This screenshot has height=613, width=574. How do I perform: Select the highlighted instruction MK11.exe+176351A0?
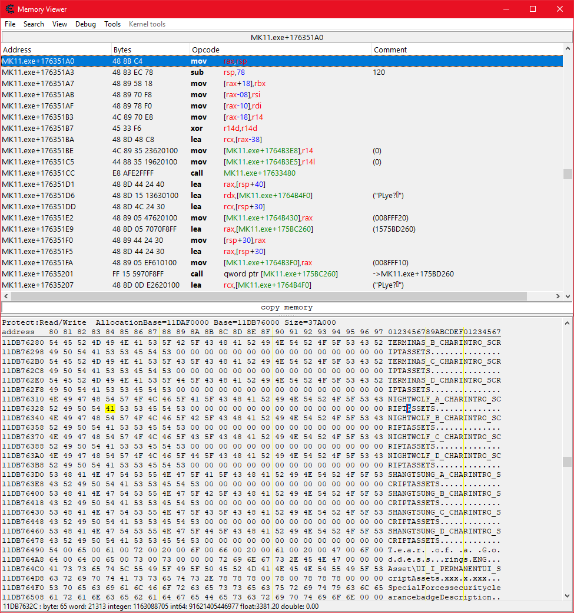pos(282,61)
